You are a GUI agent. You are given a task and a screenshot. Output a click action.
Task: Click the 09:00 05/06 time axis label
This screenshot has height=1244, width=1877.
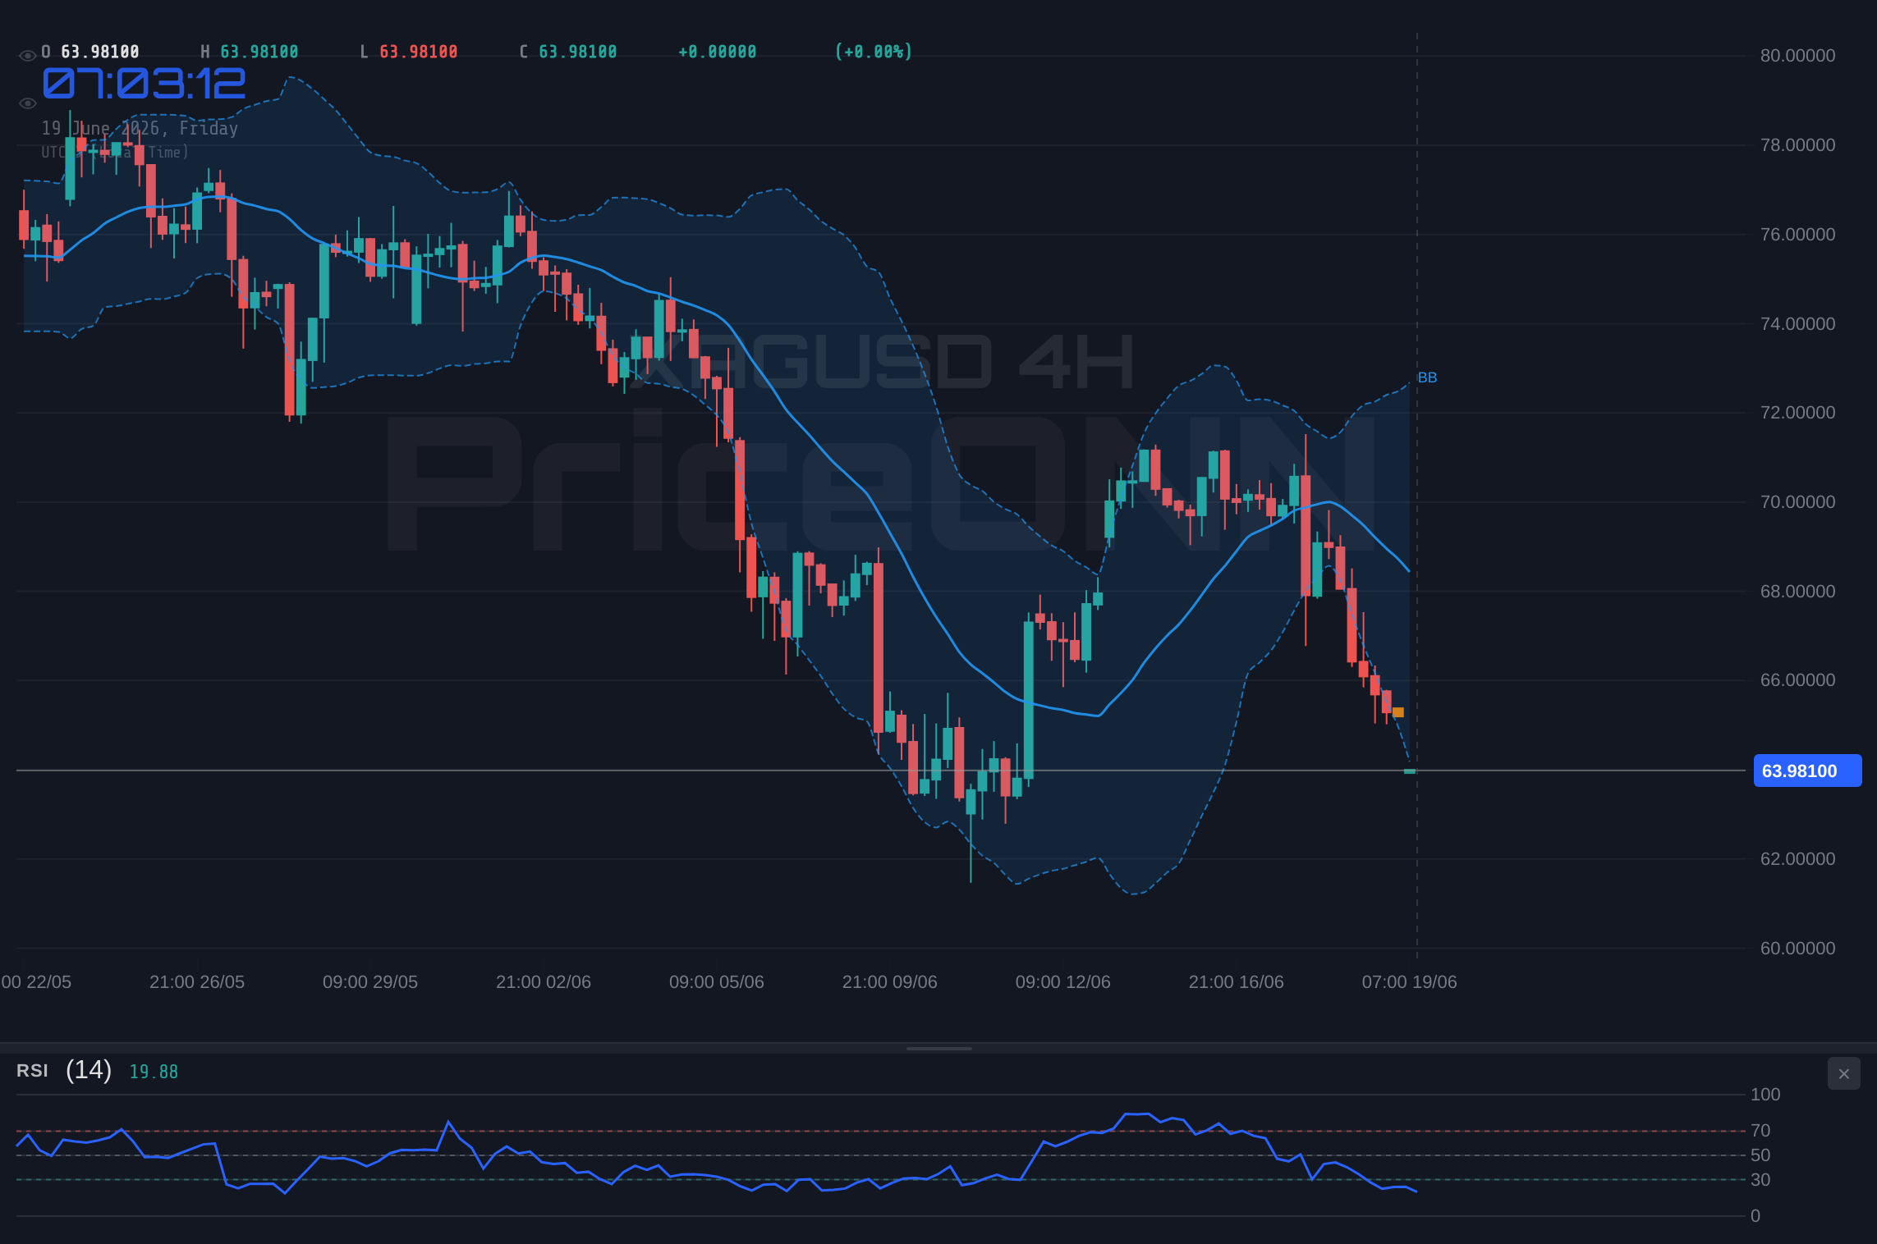tap(717, 982)
